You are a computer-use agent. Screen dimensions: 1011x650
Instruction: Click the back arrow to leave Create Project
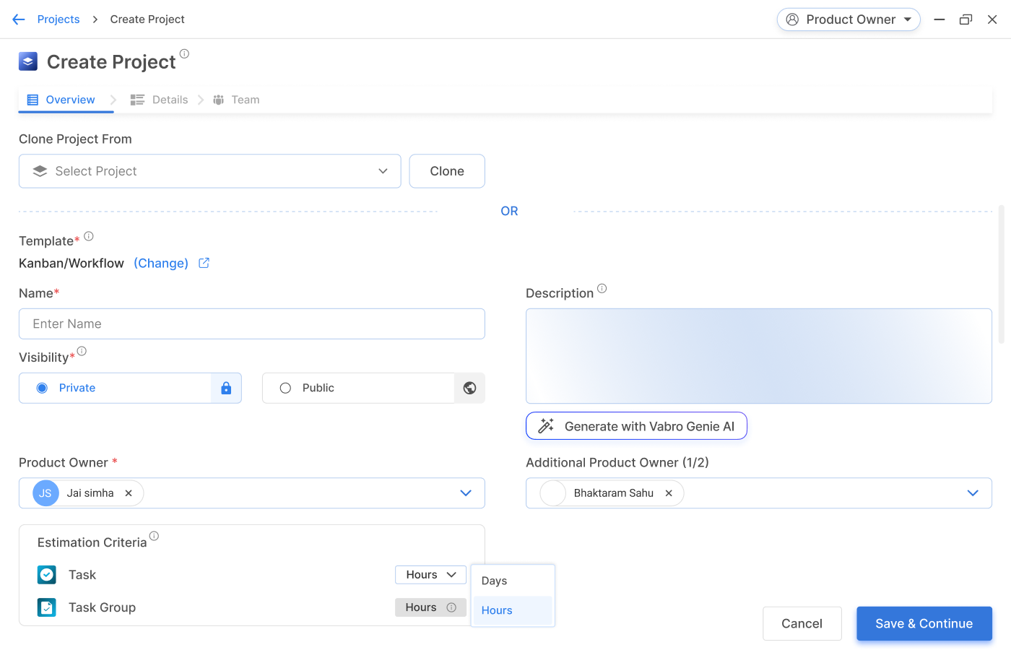(18, 19)
